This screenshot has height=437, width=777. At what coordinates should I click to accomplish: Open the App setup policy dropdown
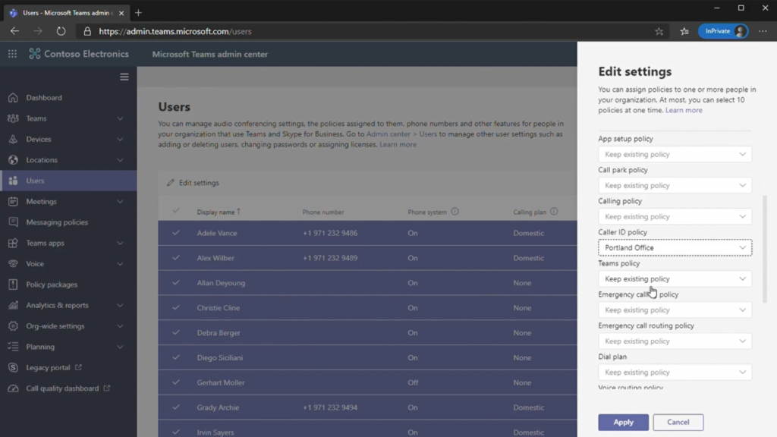point(675,154)
